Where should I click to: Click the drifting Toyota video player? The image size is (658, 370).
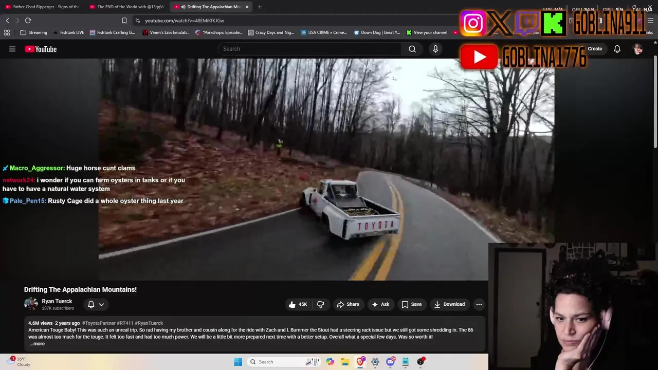coord(326,170)
